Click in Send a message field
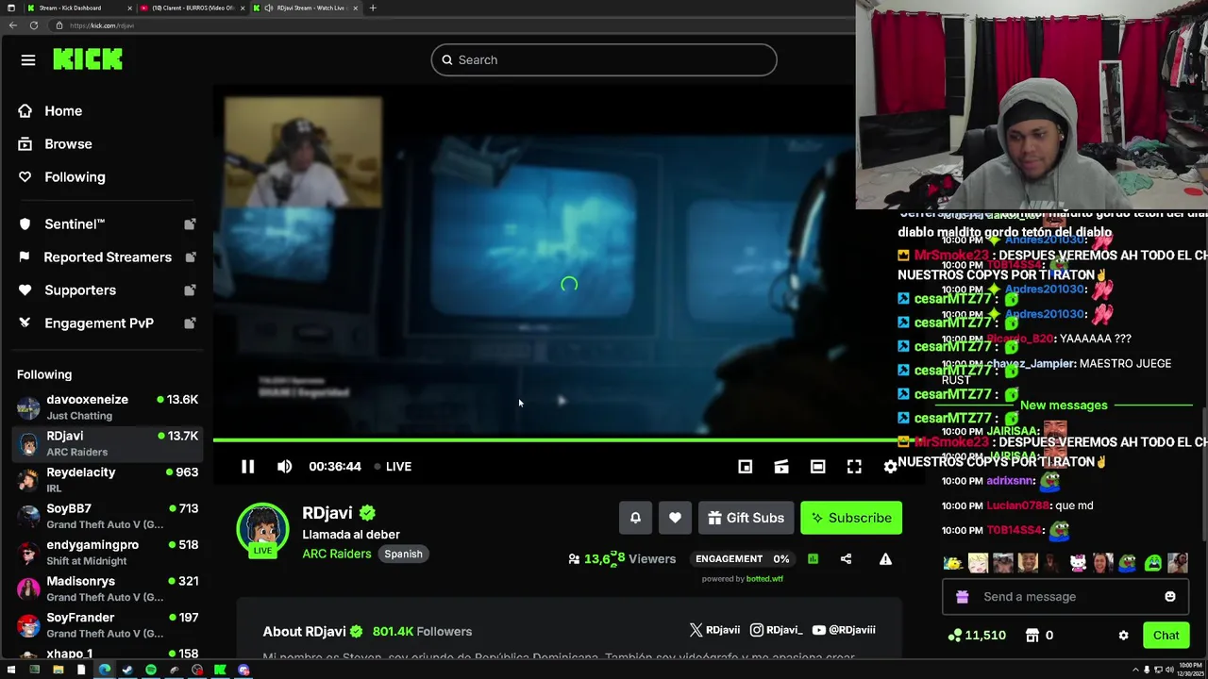Image resolution: width=1208 pixels, height=679 pixels. [1064, 597]
